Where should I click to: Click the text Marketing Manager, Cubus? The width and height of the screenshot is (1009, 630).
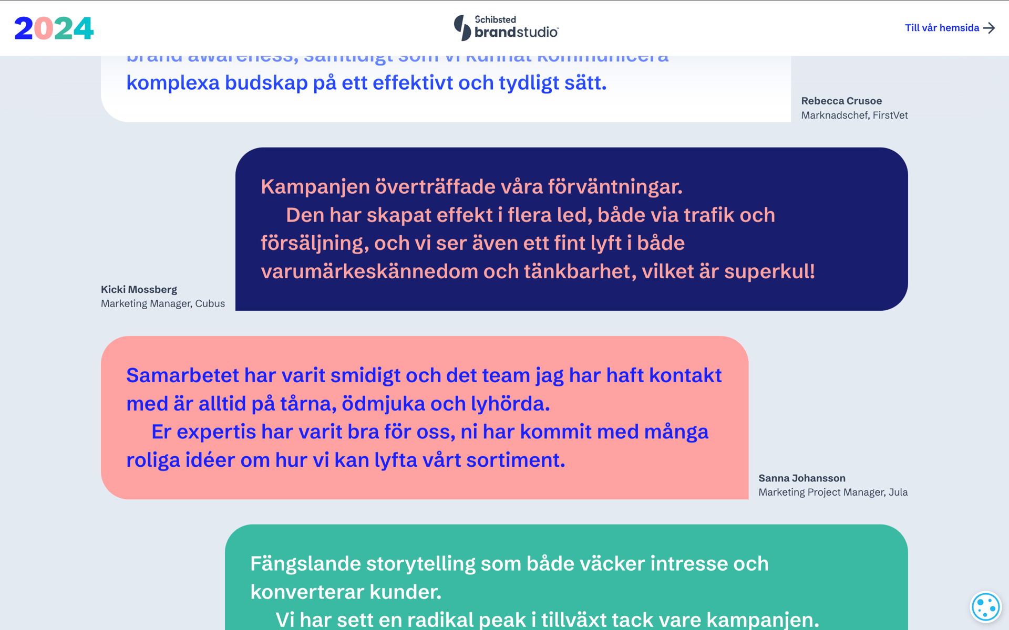coord(163,303)
